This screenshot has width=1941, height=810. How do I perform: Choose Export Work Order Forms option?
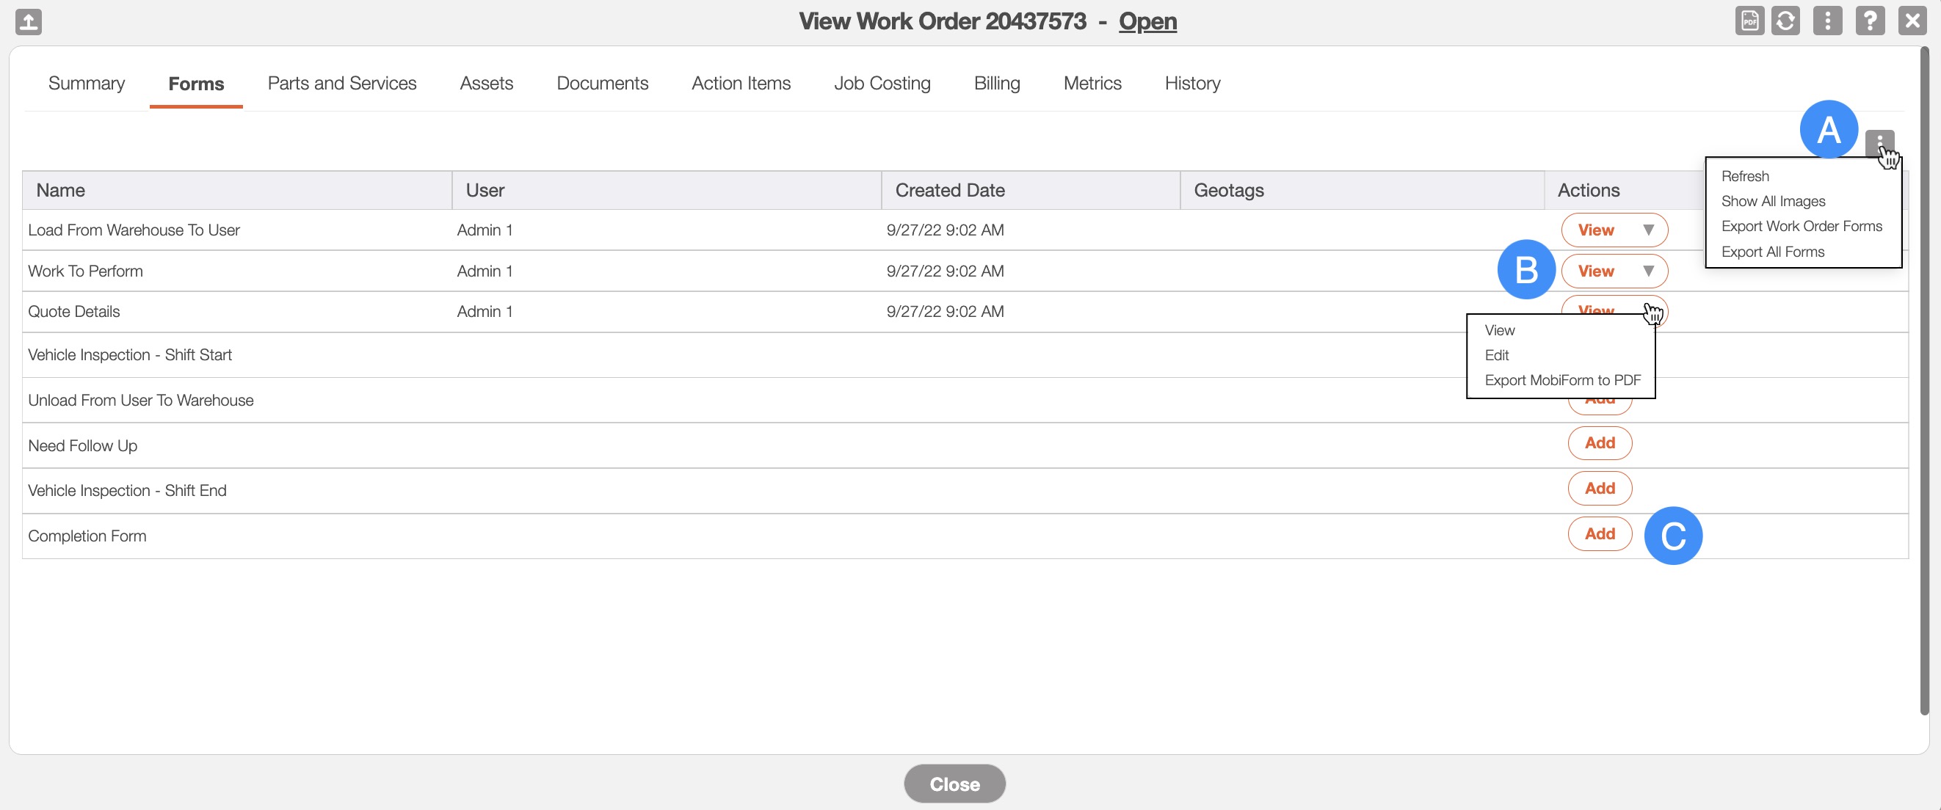point(1801,227)
